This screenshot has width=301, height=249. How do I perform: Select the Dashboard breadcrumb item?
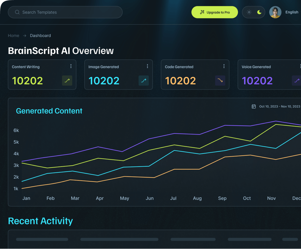(x=40, y=36)
